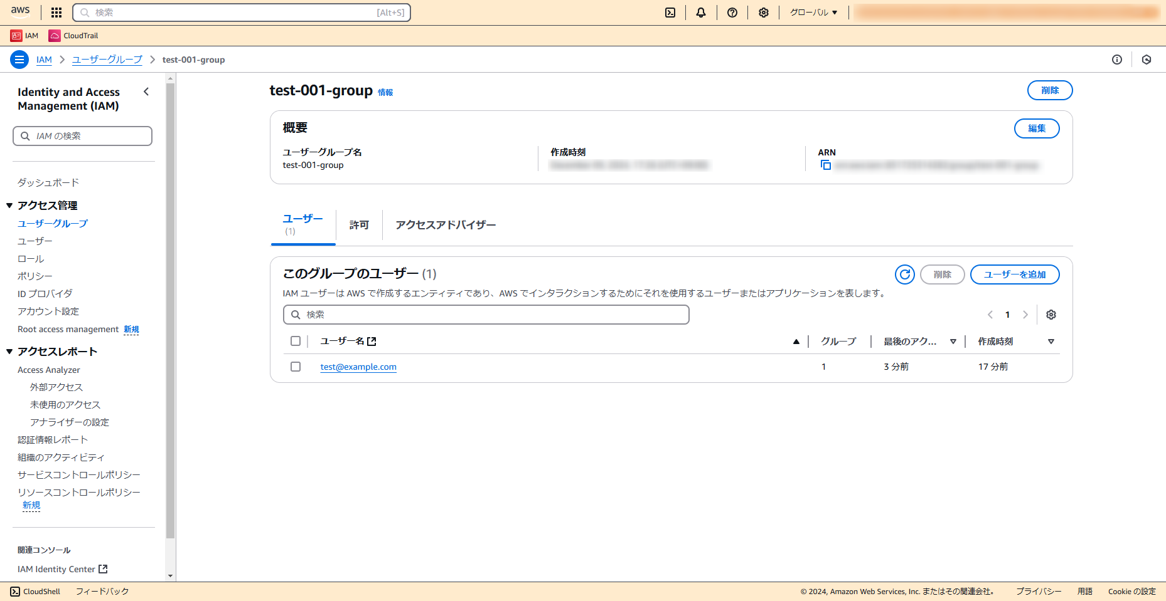Open ポリシー in the sidebar
This screenshot has height=601, width=1166.
point(35,276)
